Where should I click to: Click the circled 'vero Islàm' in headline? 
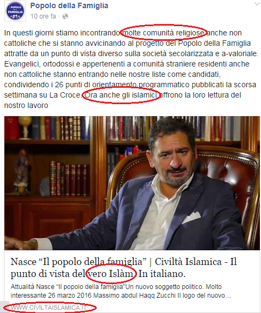tap(111, 274)
